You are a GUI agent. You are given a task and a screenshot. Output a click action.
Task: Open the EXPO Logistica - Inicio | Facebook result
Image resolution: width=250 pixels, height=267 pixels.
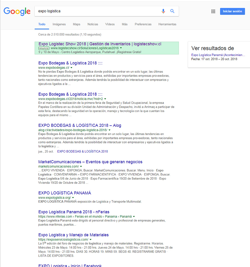click(70, 265)
